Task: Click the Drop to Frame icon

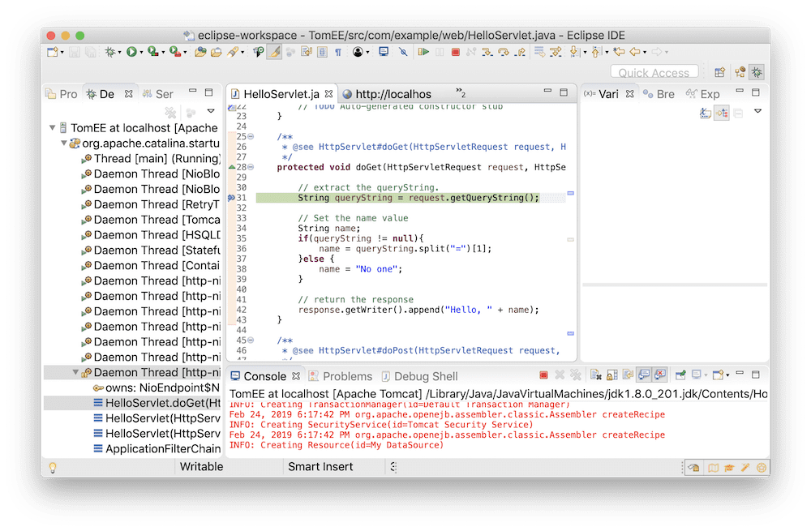Action: point(539,52)
